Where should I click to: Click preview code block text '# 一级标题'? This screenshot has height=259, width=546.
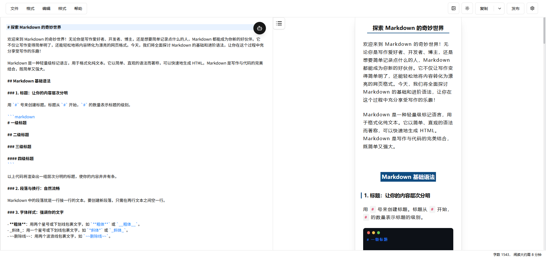click(x=377, y=240)
